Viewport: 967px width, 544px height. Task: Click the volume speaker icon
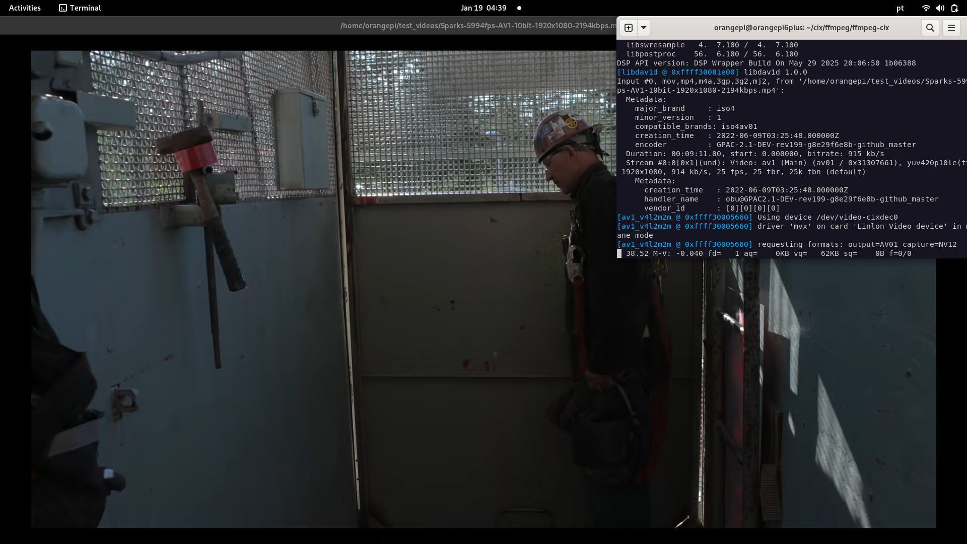940,8
